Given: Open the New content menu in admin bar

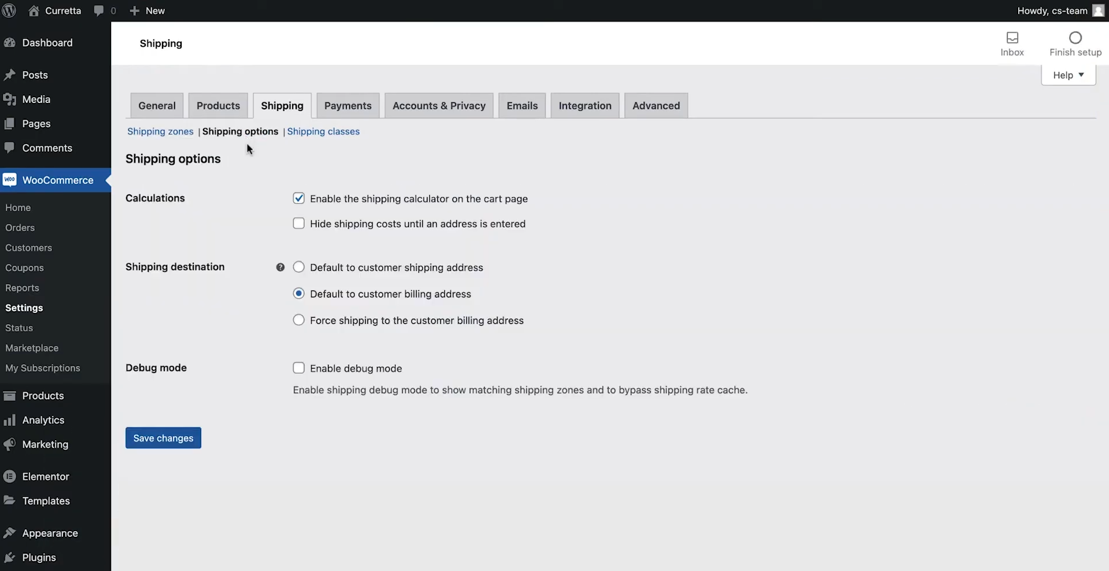Looking at the screenshot, I should coord(148,10).
